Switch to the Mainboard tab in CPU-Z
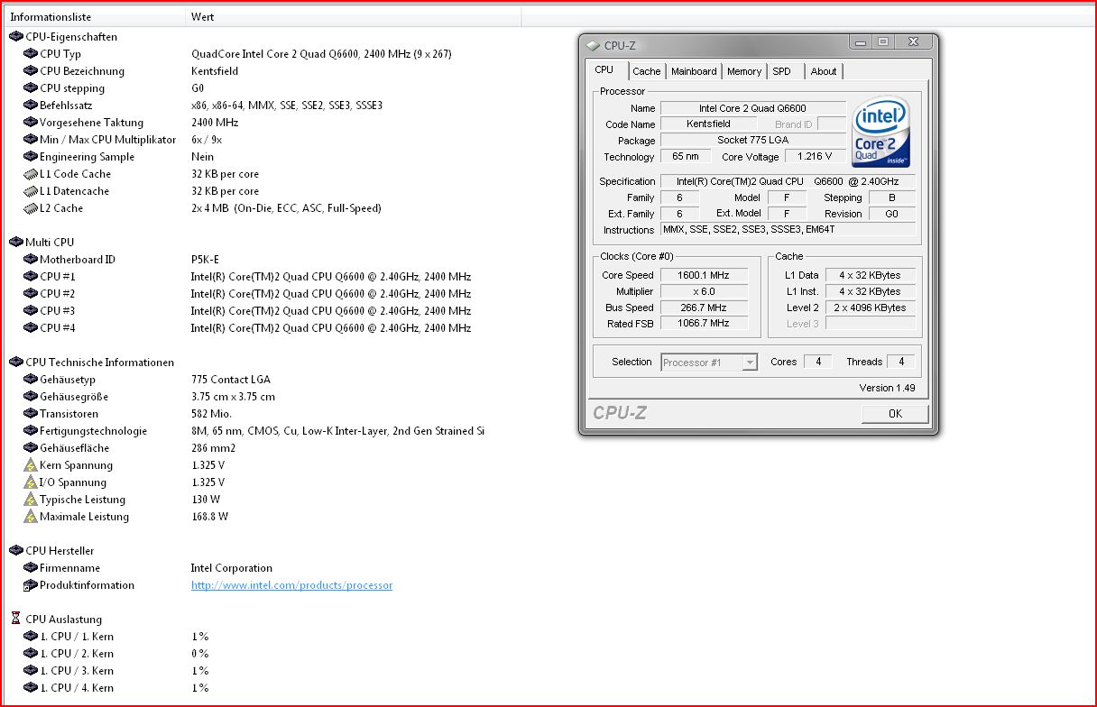This screenshot has width=1097, height=707. click(694, 71)
